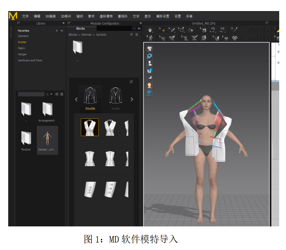This screenshot has height=250, width=286.
Task: Open the Library search dropdown arrow
Action: pos(51,94)
